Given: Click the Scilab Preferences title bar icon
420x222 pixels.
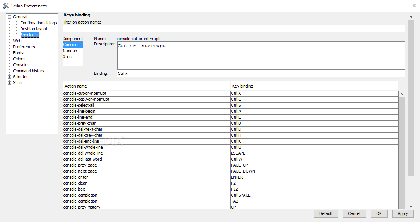Looking at the screenshot, I should (6, 6).
